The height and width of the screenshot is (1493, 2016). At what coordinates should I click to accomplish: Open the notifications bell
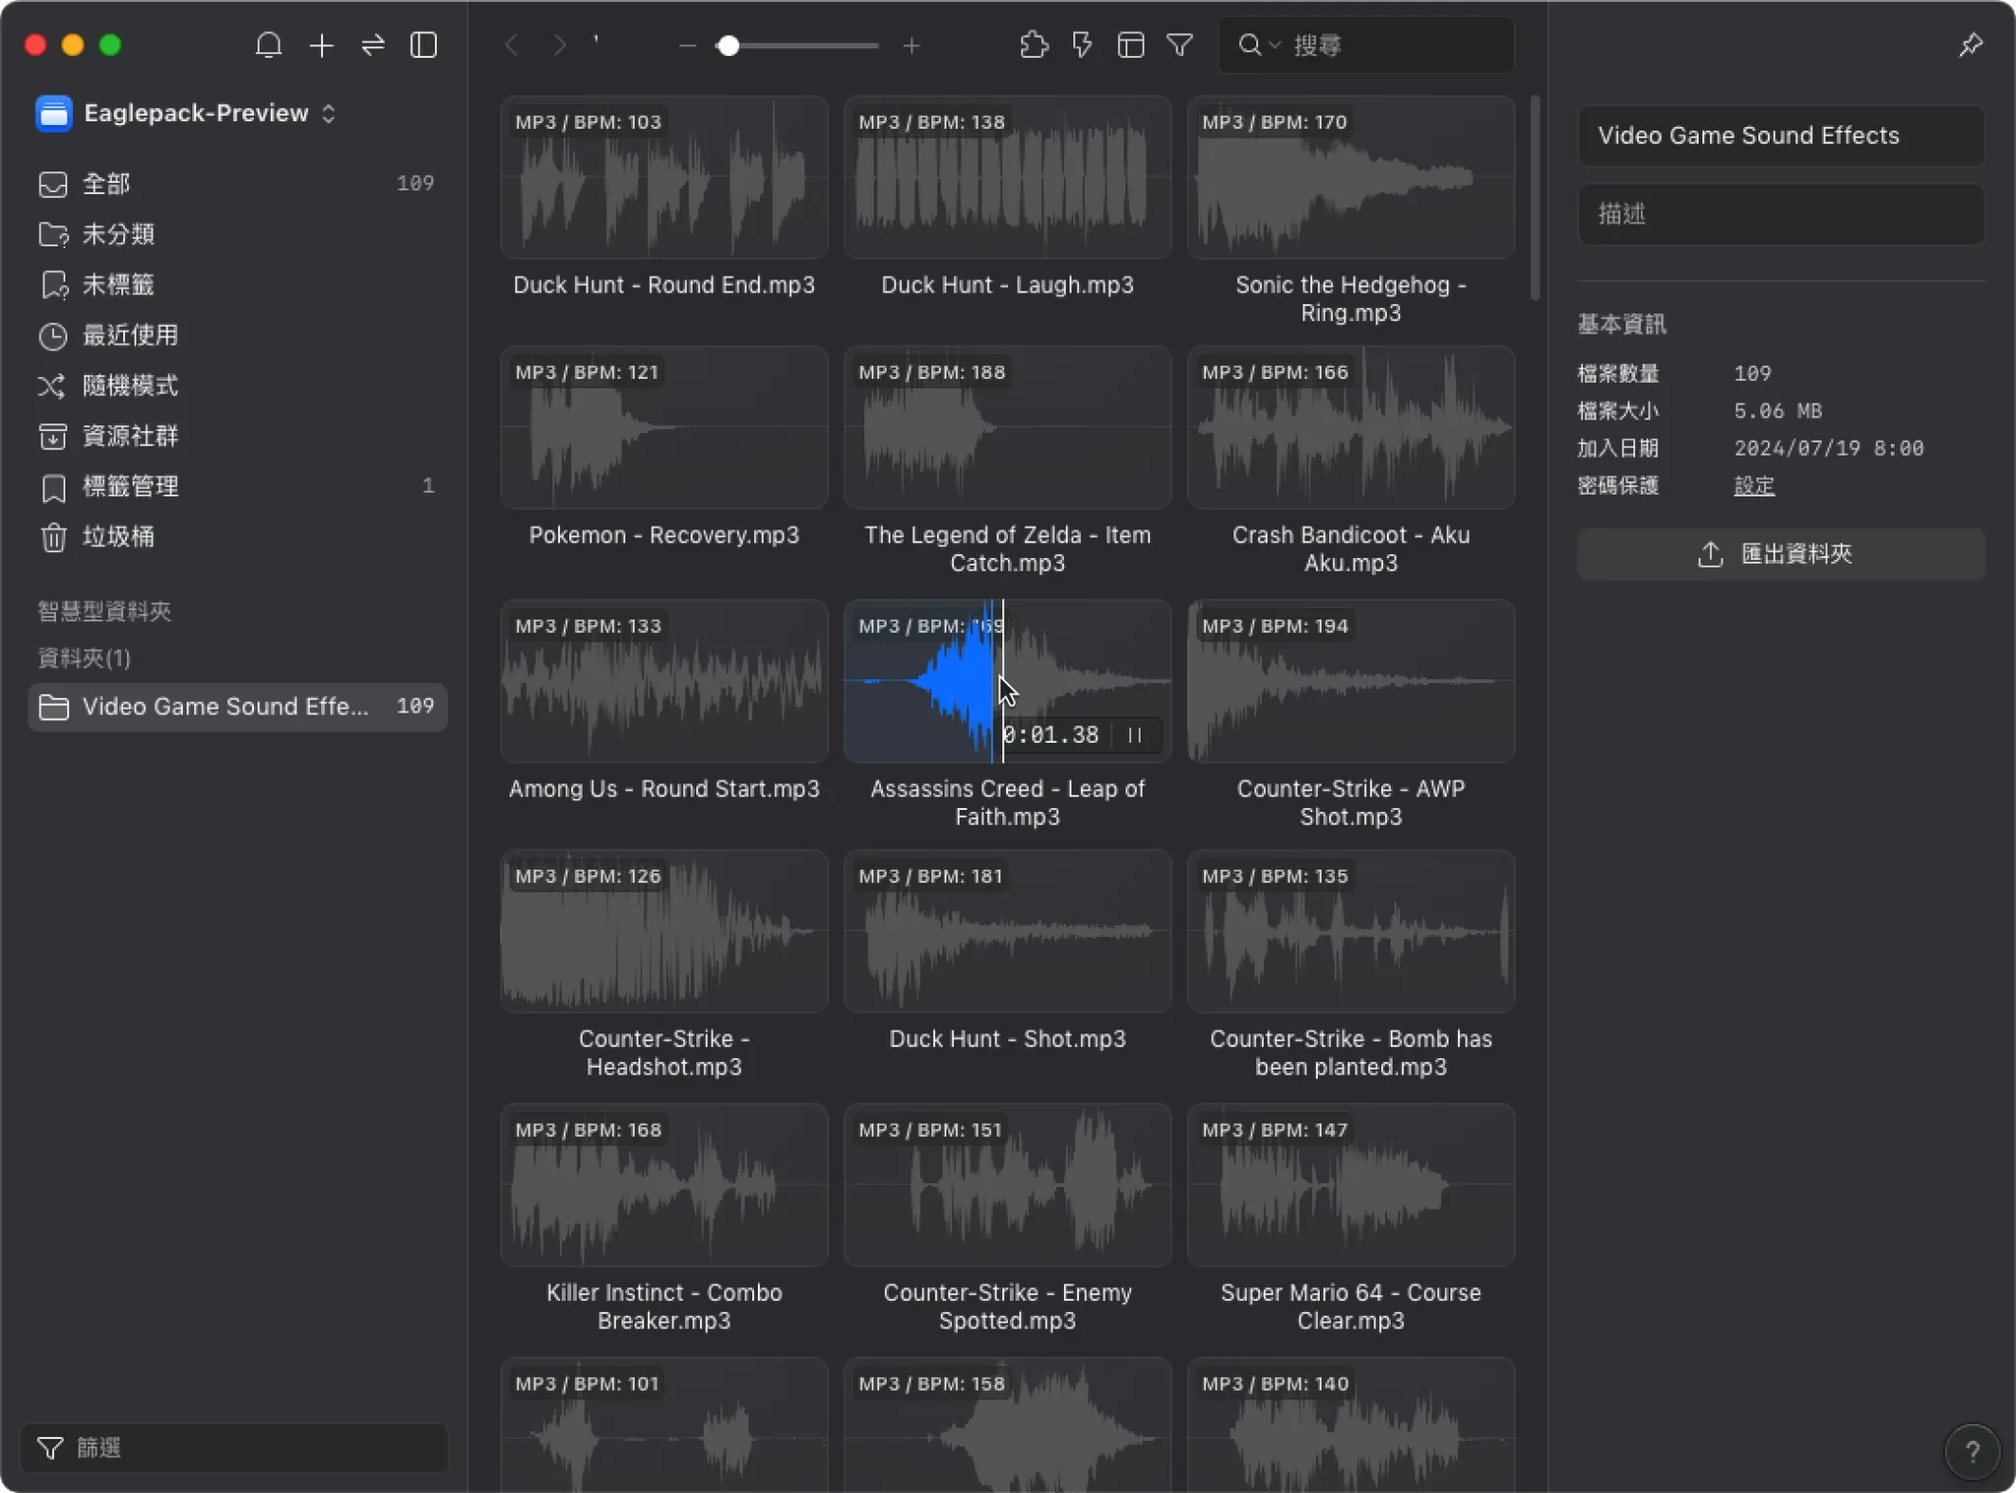pos(269,45)
